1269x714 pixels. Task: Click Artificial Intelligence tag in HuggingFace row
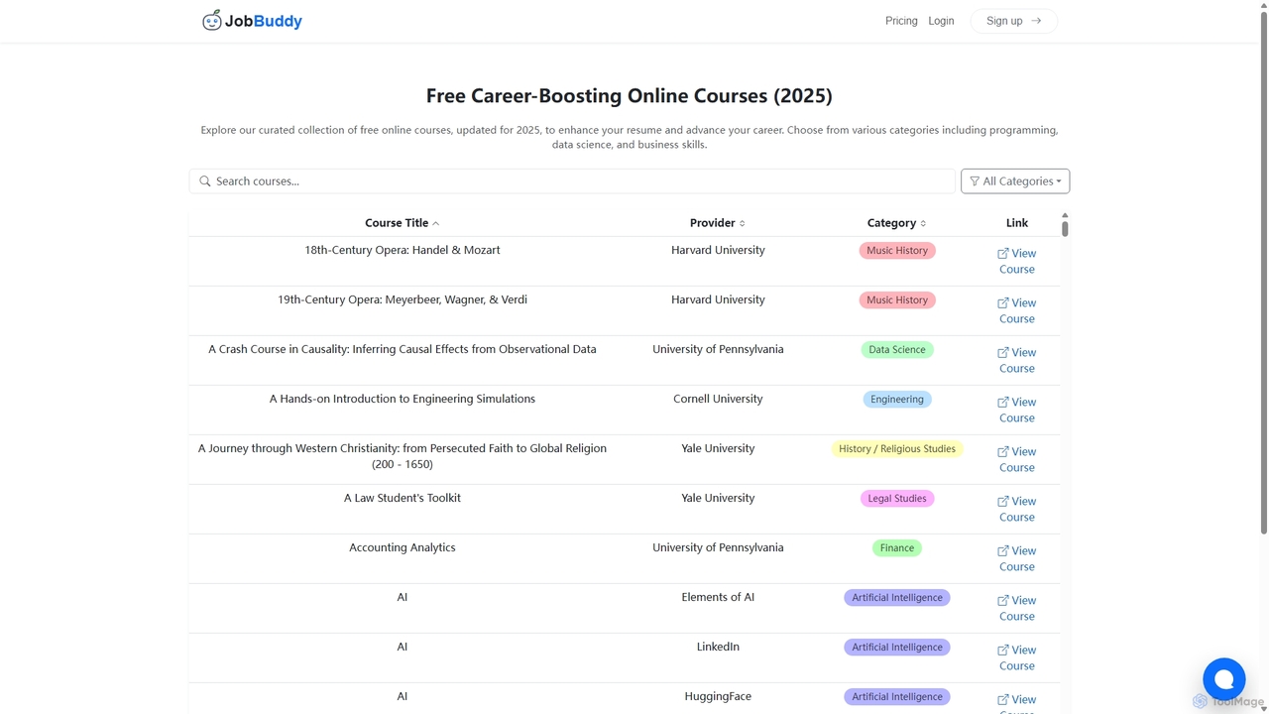tap(897, 697)
